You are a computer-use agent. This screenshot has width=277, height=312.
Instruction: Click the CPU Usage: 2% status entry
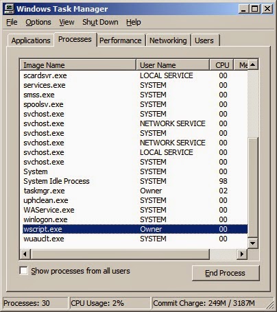coord(110,303)
